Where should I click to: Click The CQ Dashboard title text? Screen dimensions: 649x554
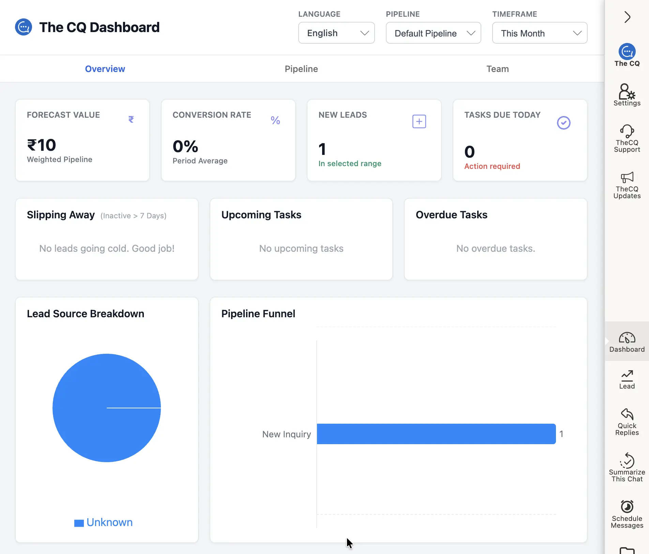(100, 27)
